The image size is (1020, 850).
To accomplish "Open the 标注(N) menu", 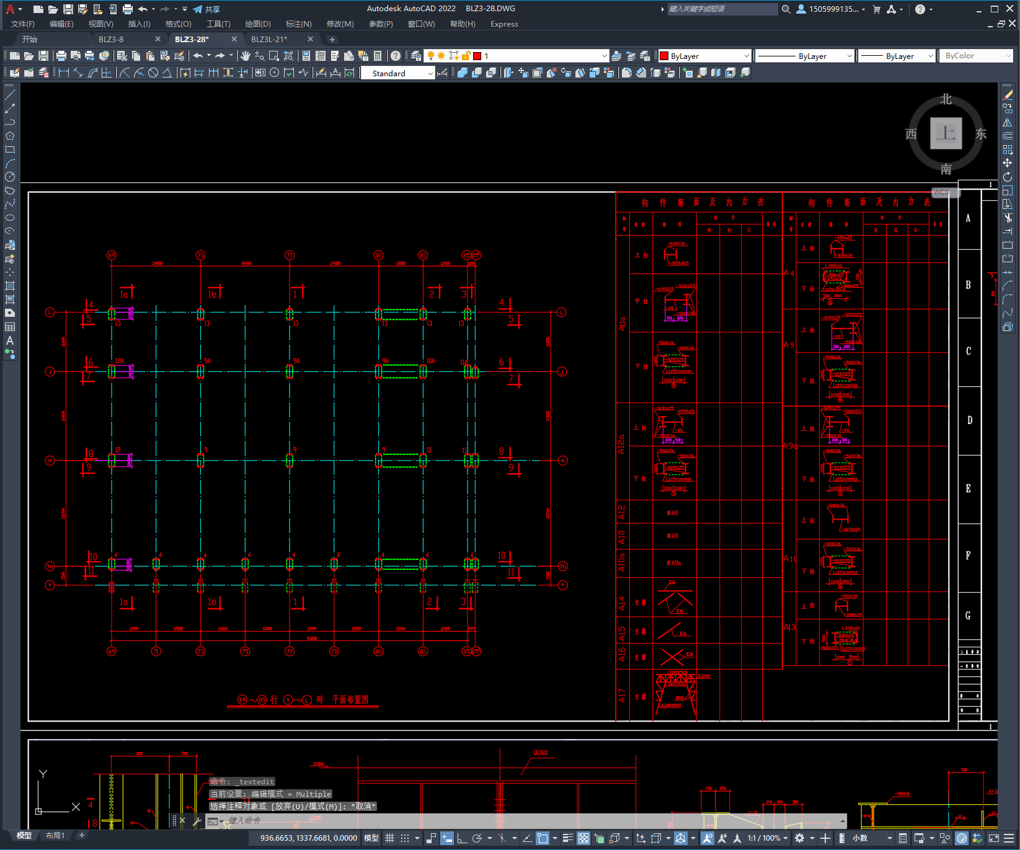I will pyautogui.click(x=299, y=24).
